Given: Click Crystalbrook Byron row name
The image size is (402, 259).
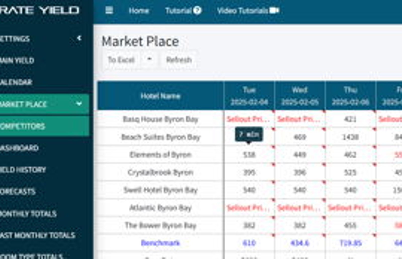Looking at the screenshot, I should coord(161,172).
